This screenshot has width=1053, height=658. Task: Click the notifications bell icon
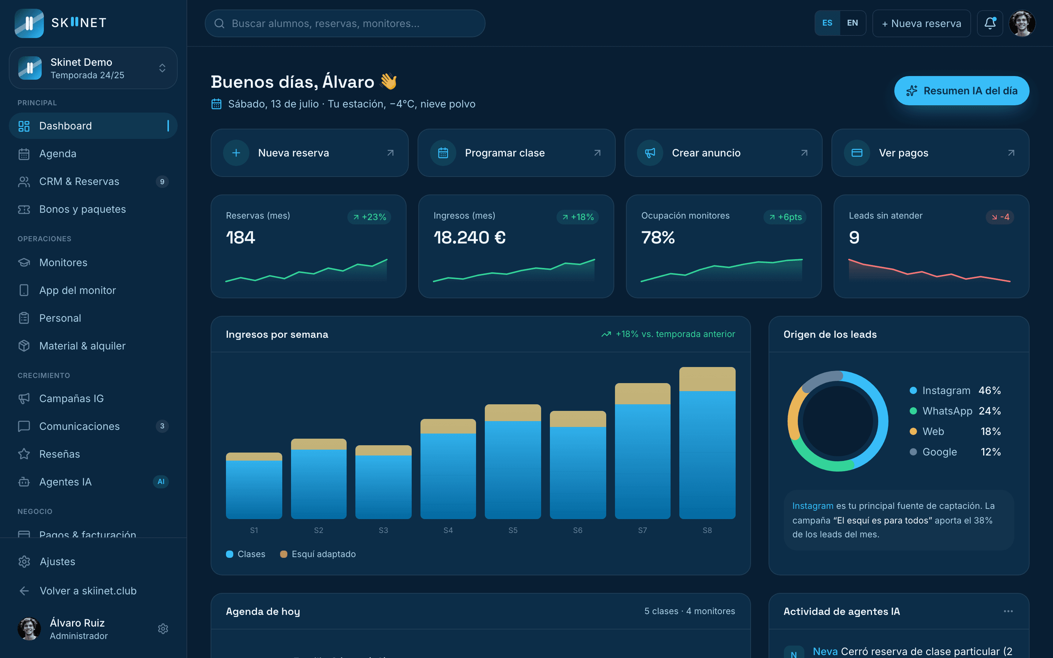(990, 23)
